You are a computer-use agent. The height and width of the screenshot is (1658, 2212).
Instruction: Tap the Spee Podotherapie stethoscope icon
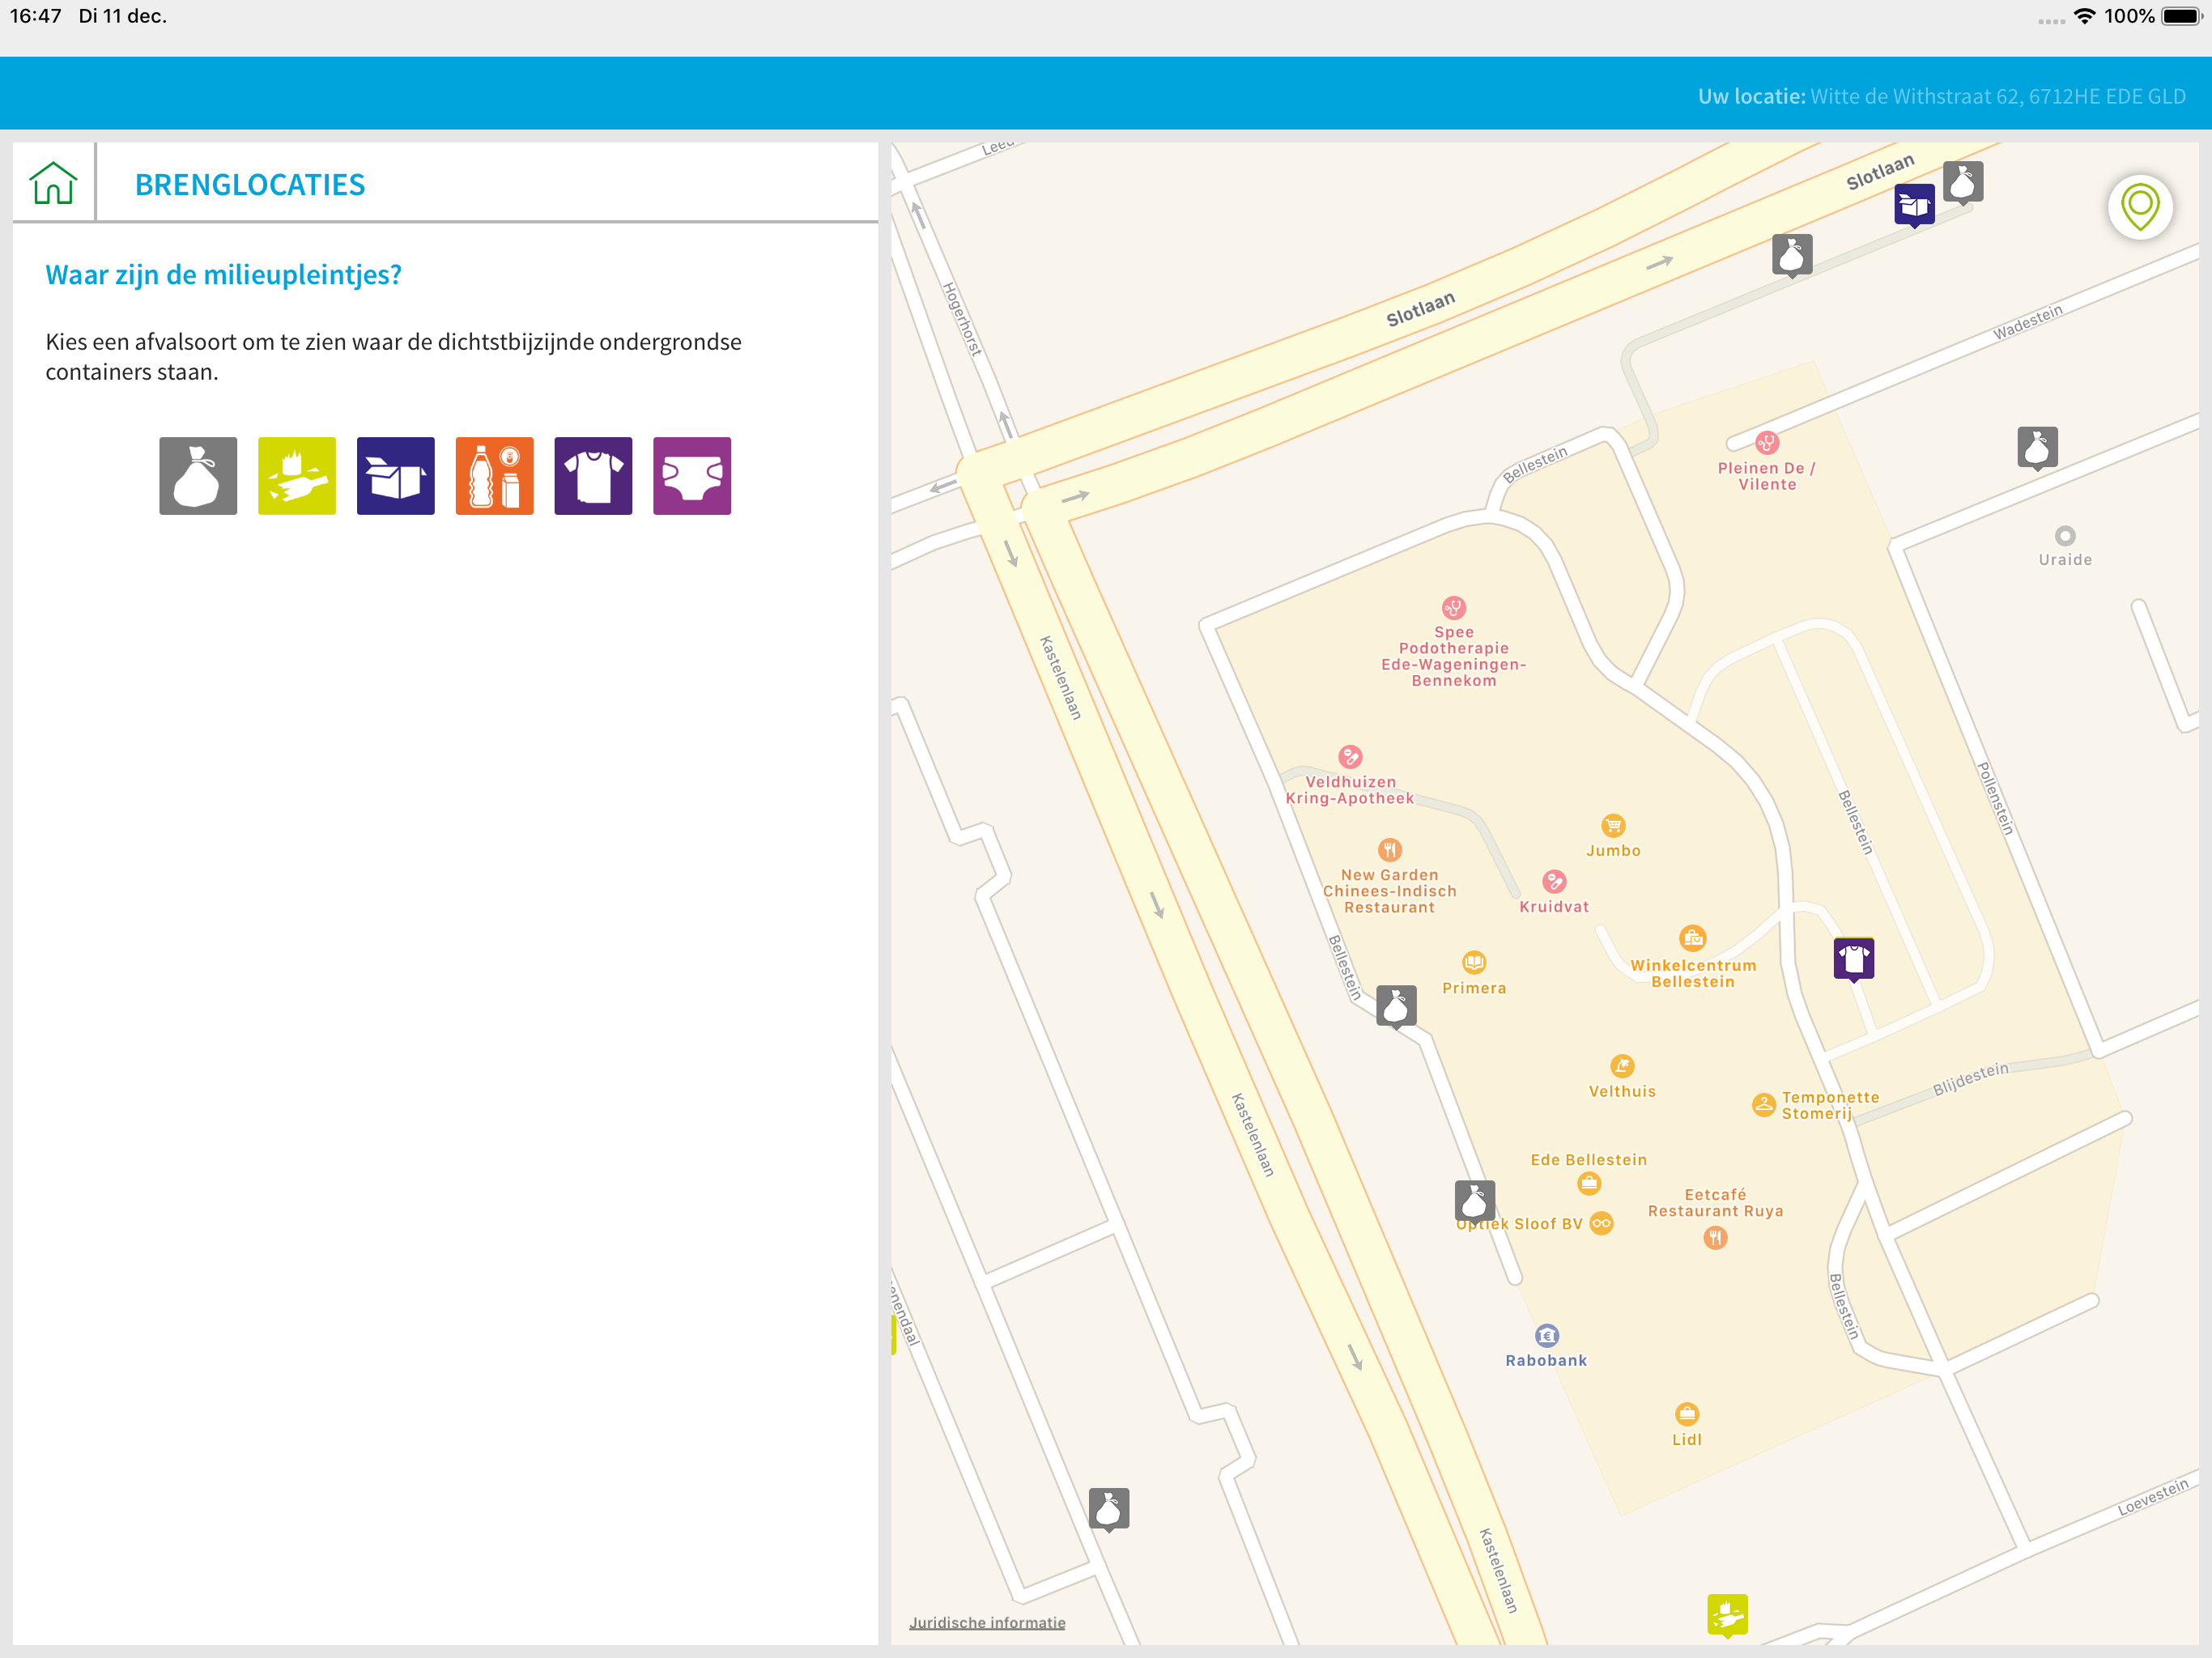pyautogui.click(x=1454, y=608)
